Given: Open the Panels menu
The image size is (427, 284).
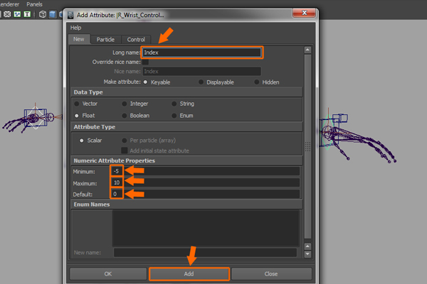Looking at the screenshot, I should 34,4.
